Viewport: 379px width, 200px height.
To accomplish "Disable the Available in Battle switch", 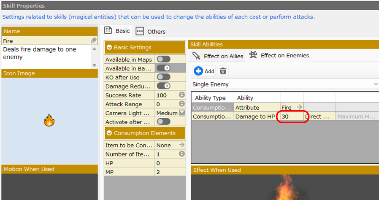I will pos(163,68).
